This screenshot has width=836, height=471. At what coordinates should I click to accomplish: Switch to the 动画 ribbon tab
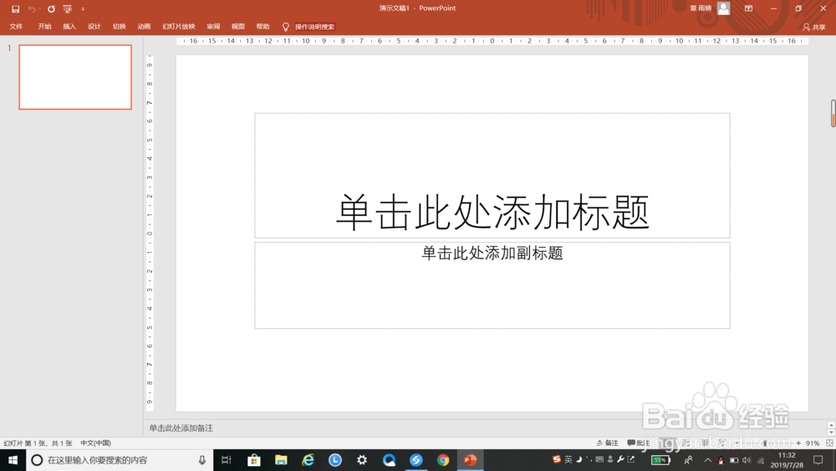(x=144, y=27)
